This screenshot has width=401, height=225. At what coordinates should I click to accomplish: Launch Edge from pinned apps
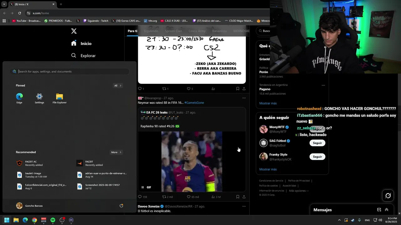(19, 98)
